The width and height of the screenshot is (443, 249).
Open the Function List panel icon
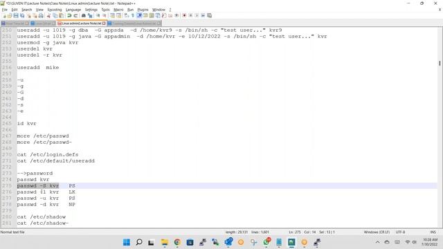pos(164,15)
